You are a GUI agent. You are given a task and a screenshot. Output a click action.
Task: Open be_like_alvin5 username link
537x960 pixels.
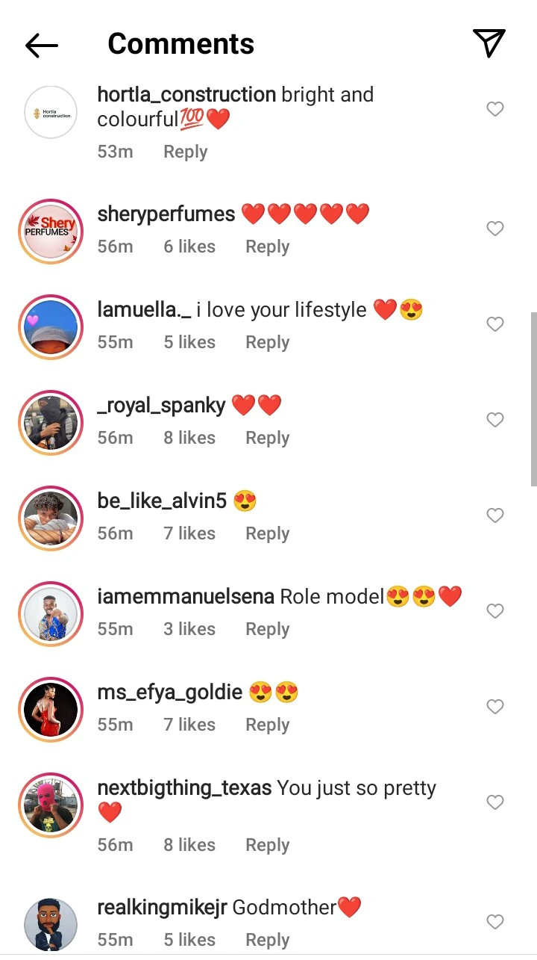[x=162, y=501]
